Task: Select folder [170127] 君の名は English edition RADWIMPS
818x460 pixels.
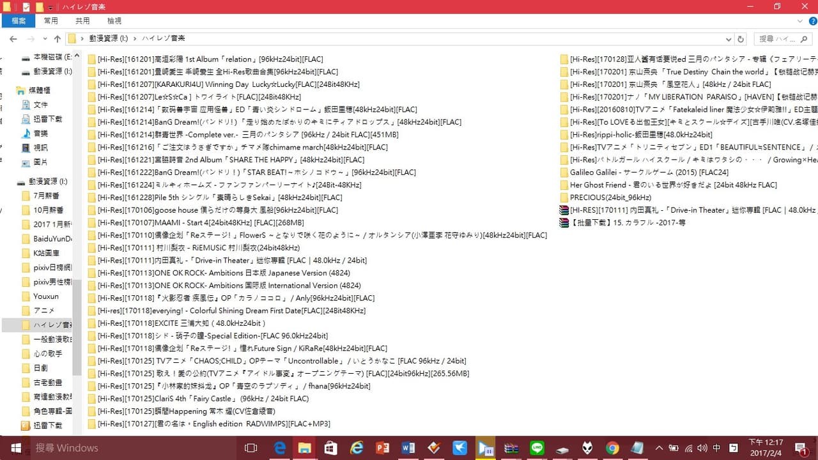Action: (x=209, y=424)
